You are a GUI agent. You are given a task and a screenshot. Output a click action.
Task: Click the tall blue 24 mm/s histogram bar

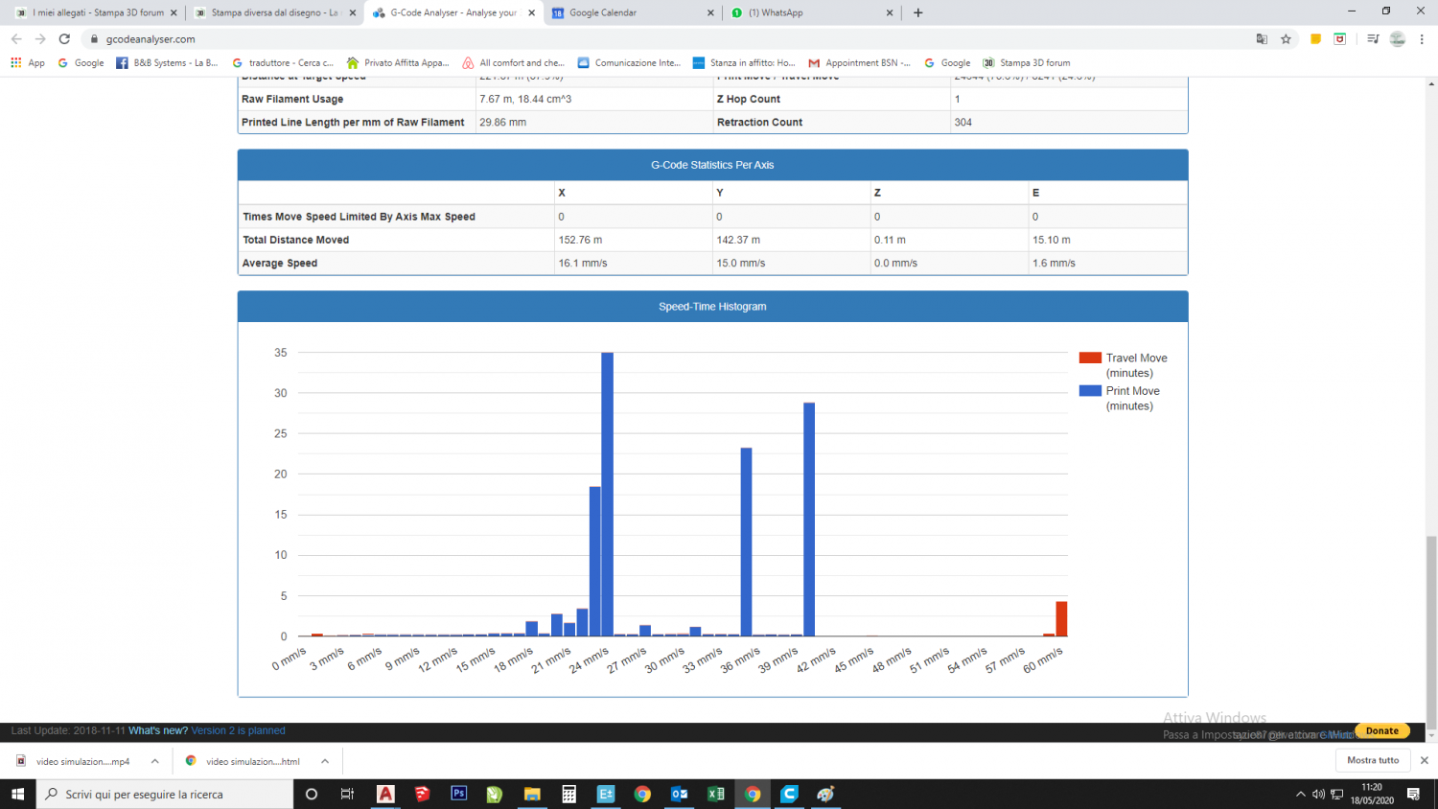607,494
